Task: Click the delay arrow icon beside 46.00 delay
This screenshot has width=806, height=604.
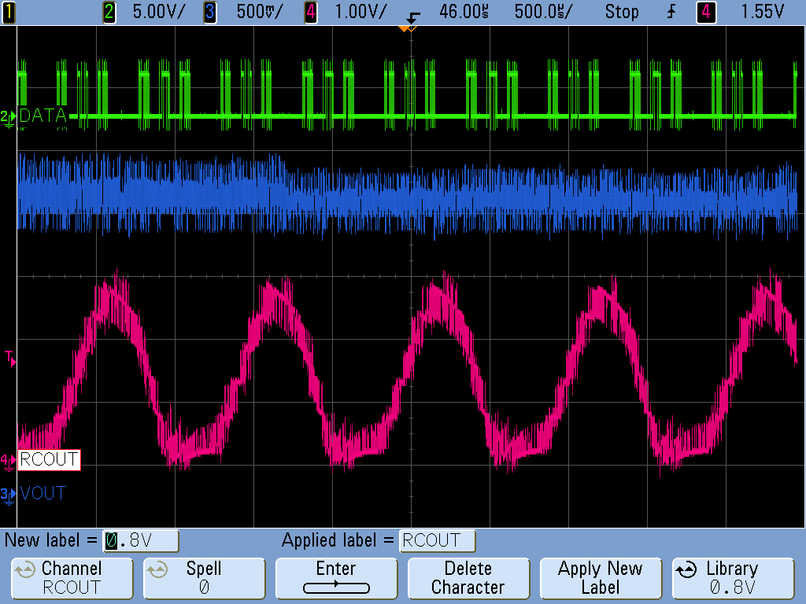Action: point(411,16)
